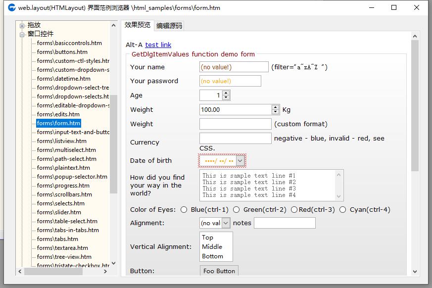432x288 pixels.
Task: Open the Date of birth dropdown
Action: [x=240, y=160]
